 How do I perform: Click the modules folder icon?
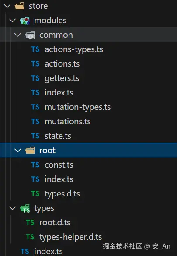pos(25,21)
